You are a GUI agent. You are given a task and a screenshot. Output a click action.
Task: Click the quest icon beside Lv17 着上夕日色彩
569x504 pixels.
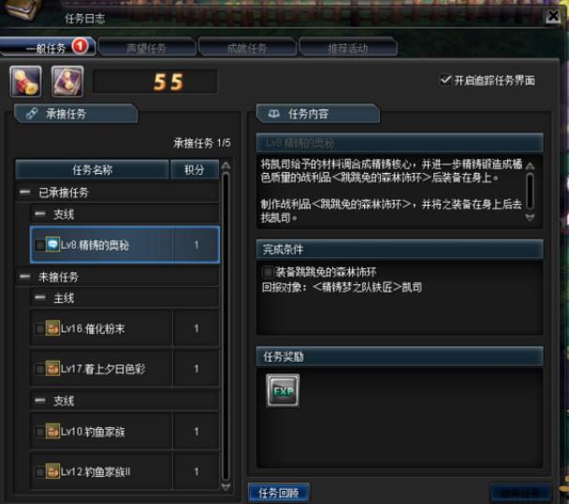(52, 368)
